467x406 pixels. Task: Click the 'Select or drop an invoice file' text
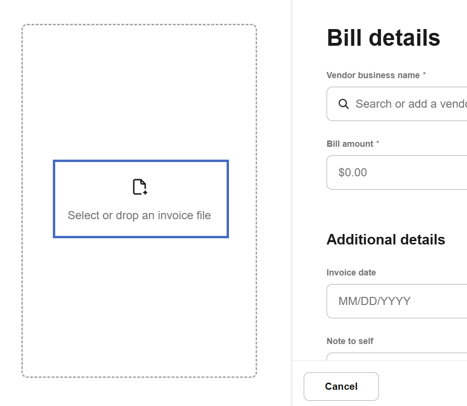click(x=139, y=215)
